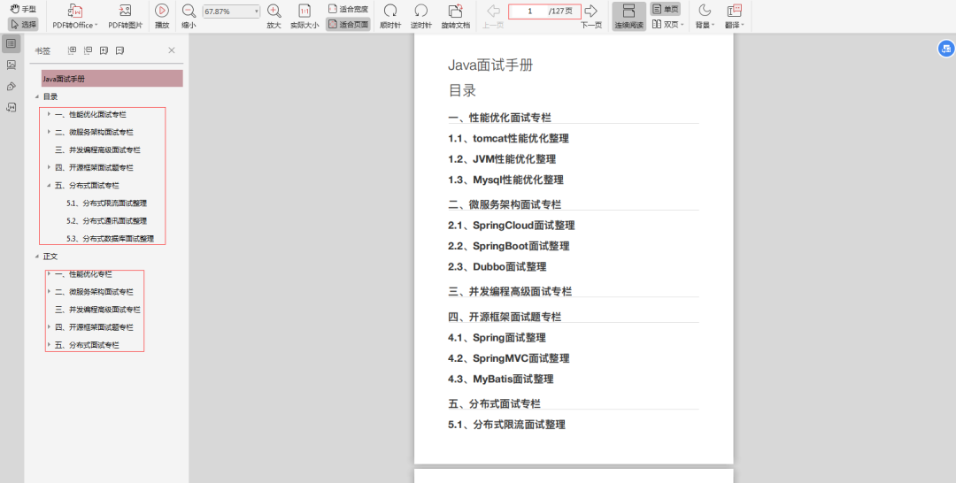
Task: Click 2.1、SpringCloud面试整理 in the document
Action: coord(512,226)
